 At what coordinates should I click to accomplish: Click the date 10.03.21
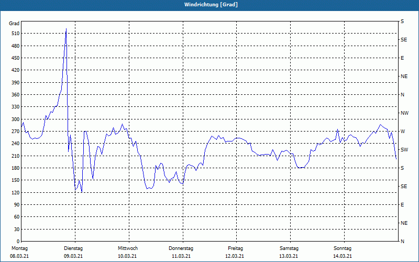(127, 256)
